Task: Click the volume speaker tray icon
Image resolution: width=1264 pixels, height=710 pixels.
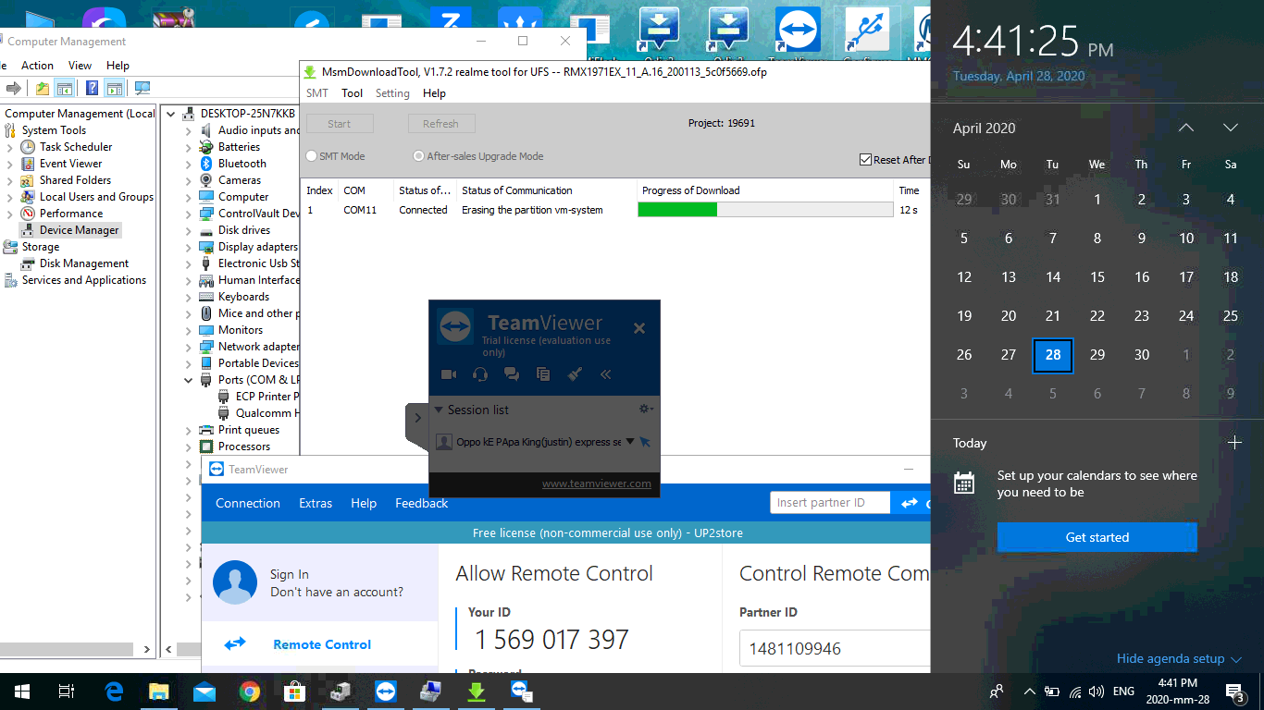Action: tap(1097, 692)
